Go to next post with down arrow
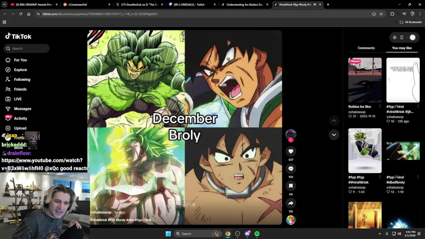 [x=334, y=135]
